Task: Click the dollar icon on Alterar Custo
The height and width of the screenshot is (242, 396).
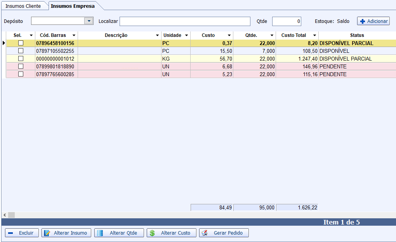Action: click(x=152, y=233)
